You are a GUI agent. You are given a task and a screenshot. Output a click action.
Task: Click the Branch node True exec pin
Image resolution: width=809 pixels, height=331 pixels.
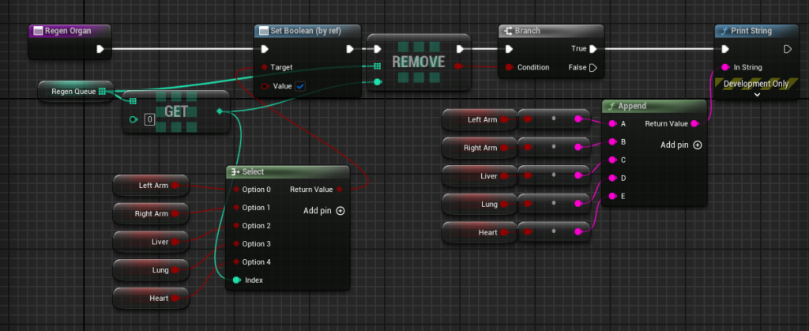coord(593,49)
